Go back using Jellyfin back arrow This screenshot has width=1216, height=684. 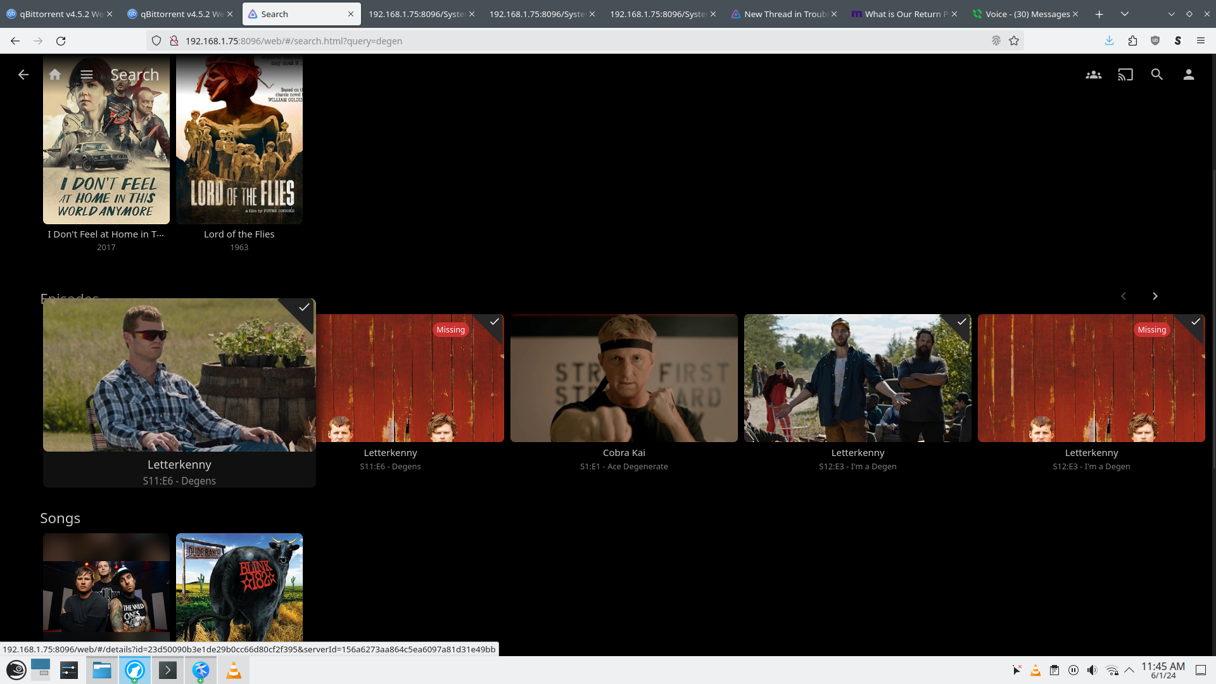click(x=23, y=75)
